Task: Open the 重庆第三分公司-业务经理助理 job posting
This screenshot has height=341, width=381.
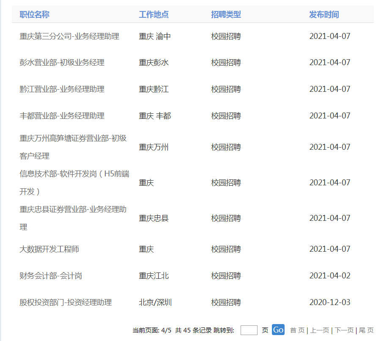Action: tap(69, 36)
